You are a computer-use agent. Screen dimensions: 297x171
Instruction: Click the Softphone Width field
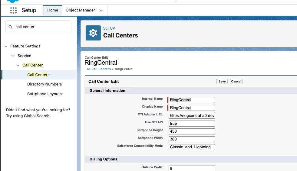click(192, 139)
